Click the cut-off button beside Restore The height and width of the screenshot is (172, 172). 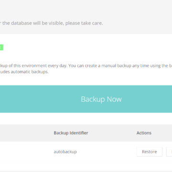point(169,151)
